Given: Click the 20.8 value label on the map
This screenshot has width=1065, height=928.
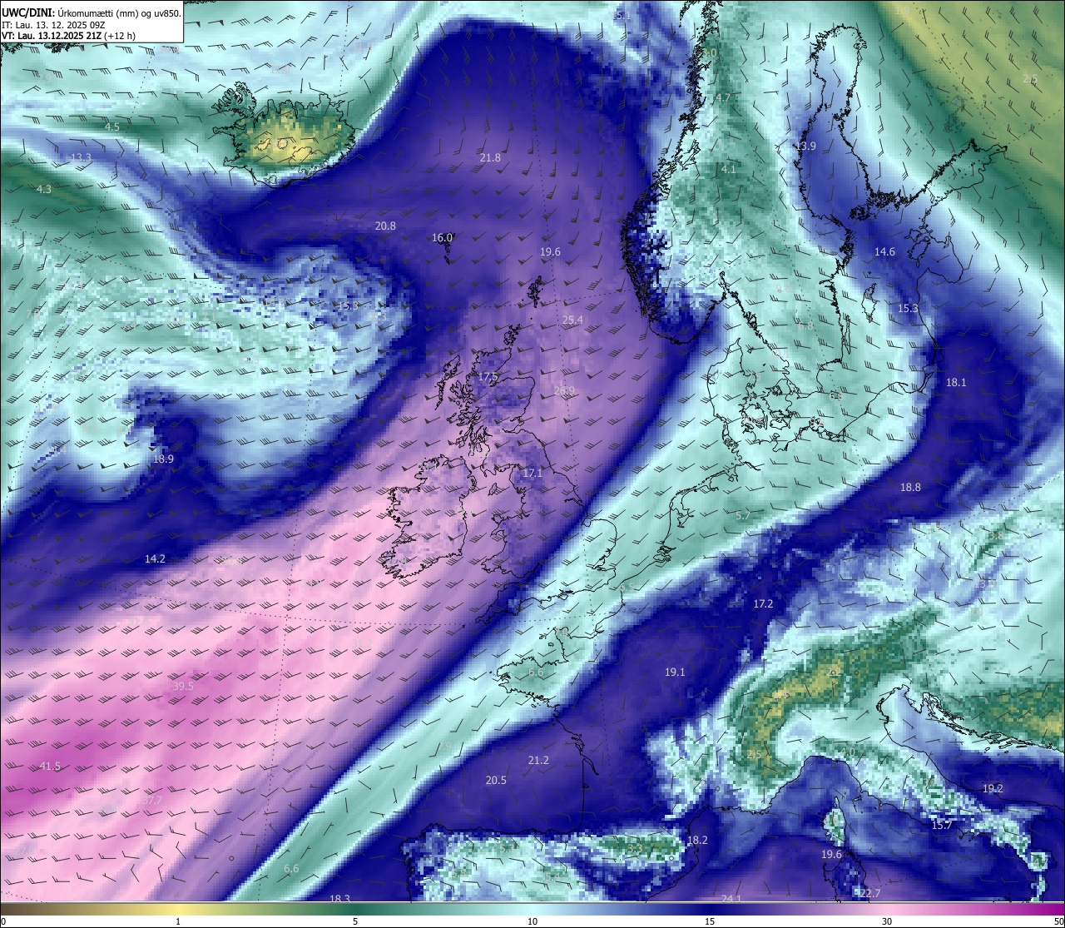Looking at the screenshot, I should 385,226.
